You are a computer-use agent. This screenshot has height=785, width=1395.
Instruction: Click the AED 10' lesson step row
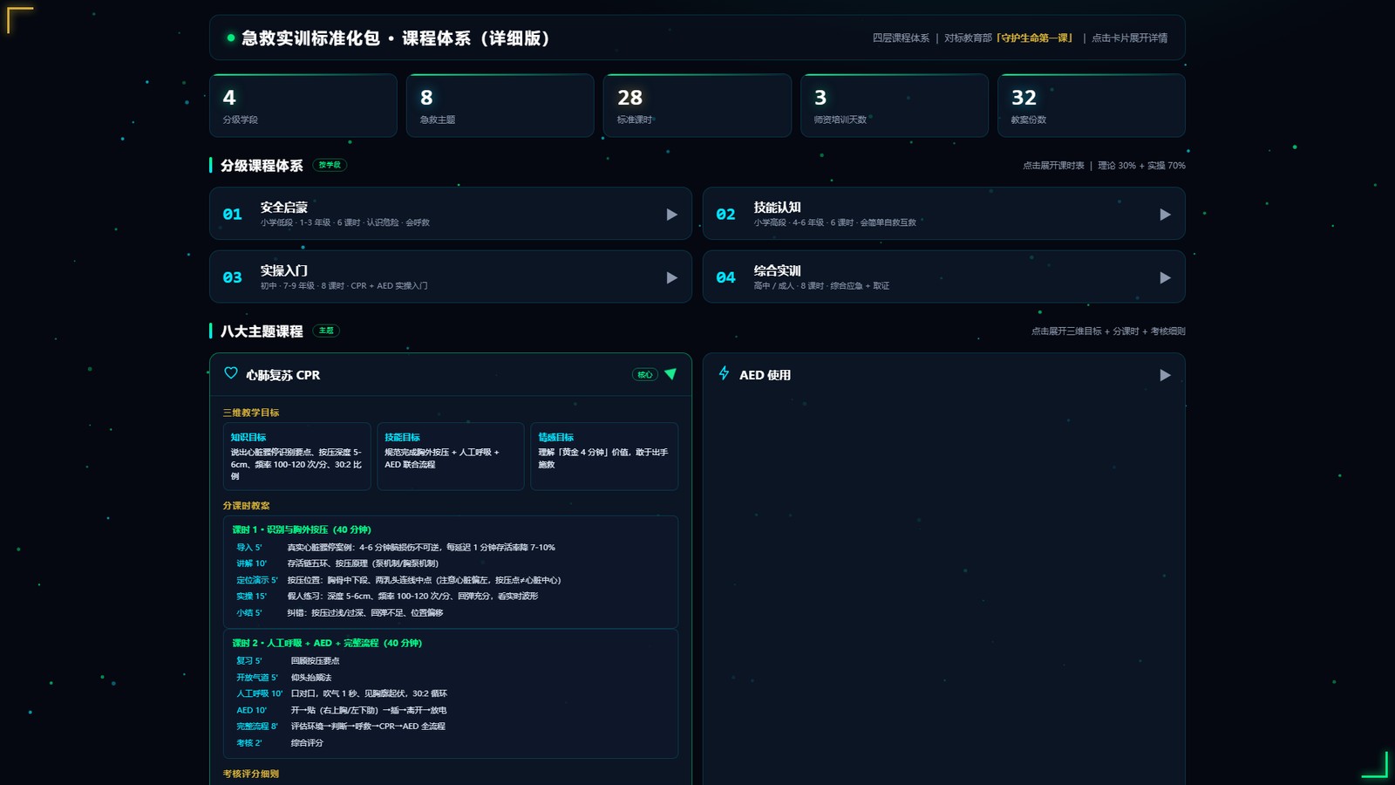(x=451, y=710)
